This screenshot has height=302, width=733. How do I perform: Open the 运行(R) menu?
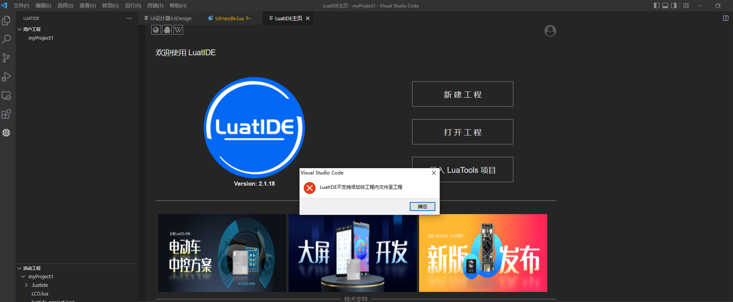click(133, 5)
